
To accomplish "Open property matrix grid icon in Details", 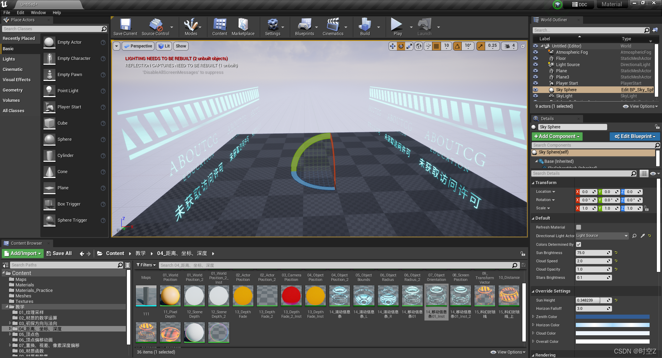I will [644, 173].
